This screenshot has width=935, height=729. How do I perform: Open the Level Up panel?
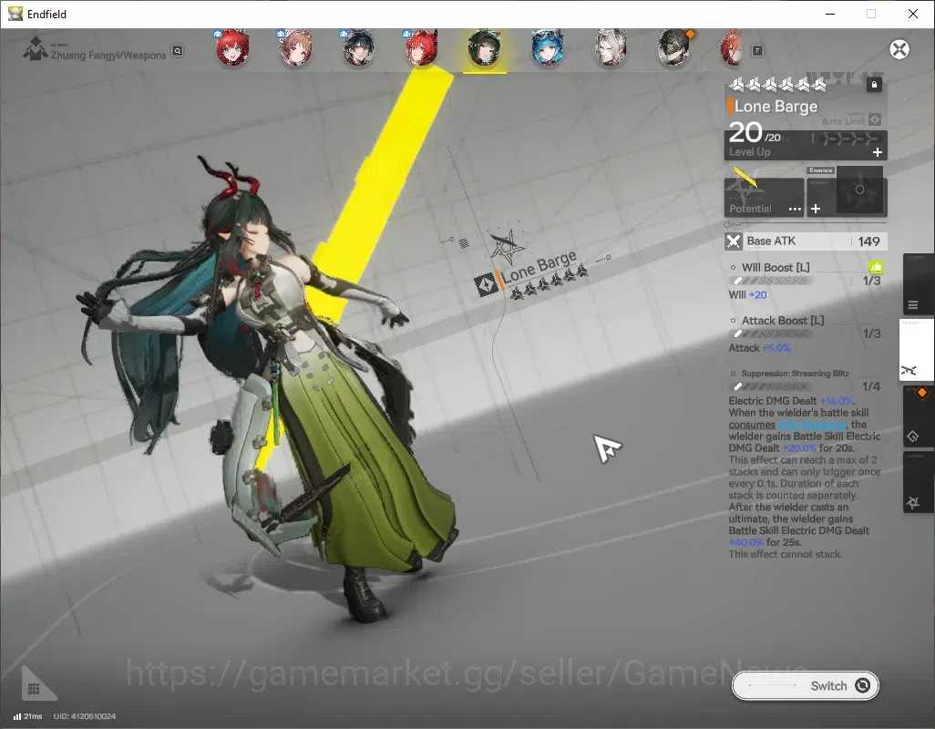(x=806, y=146)
